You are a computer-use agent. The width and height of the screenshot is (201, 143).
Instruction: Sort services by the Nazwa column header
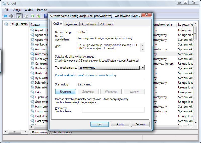(x=35, y=25)
